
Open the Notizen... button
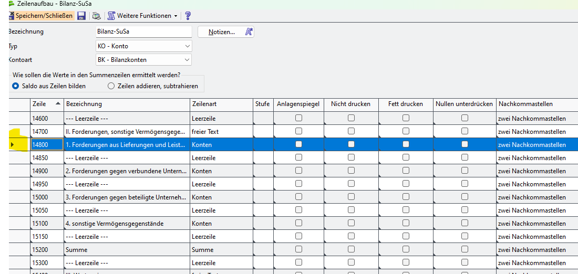tap(226, 32)
